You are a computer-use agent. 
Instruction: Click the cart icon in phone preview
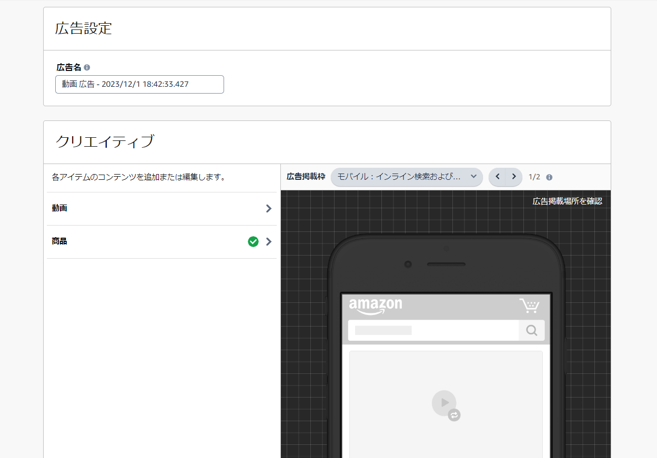[x=529, y=306]
